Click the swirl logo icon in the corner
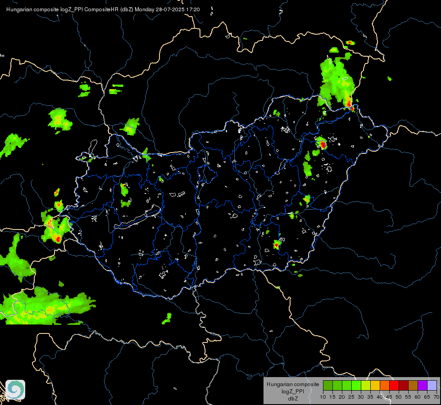 [15, 390]
